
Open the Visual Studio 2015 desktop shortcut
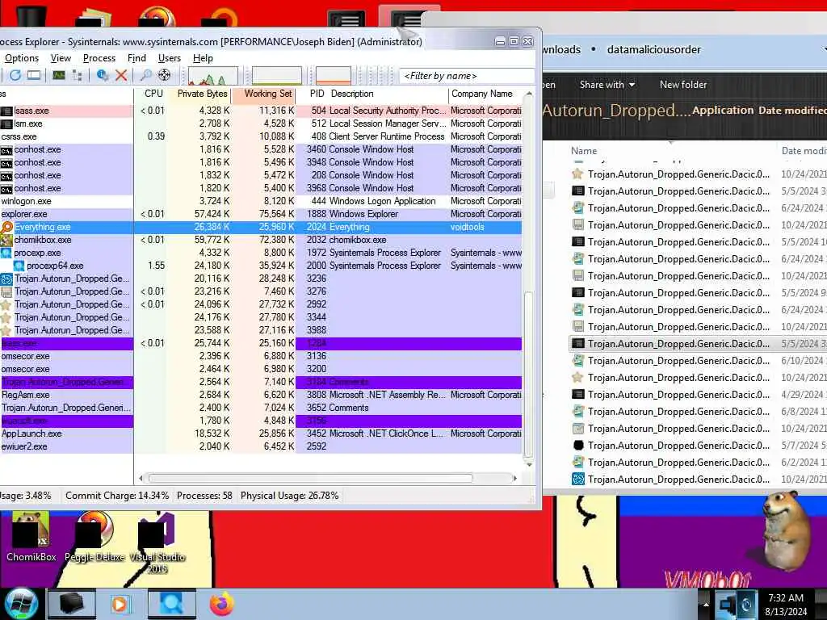(x=157, y=543)
